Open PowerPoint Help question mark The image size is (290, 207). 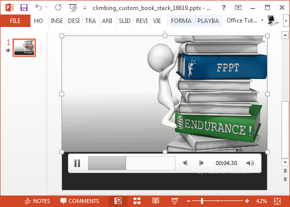point(223,7)
